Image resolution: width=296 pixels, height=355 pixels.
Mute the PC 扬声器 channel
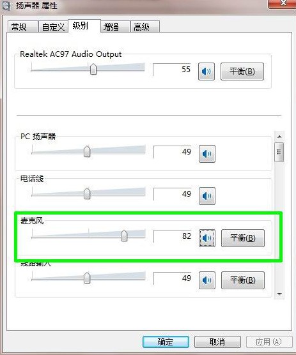pyautogui.click(x=207, y=154)
